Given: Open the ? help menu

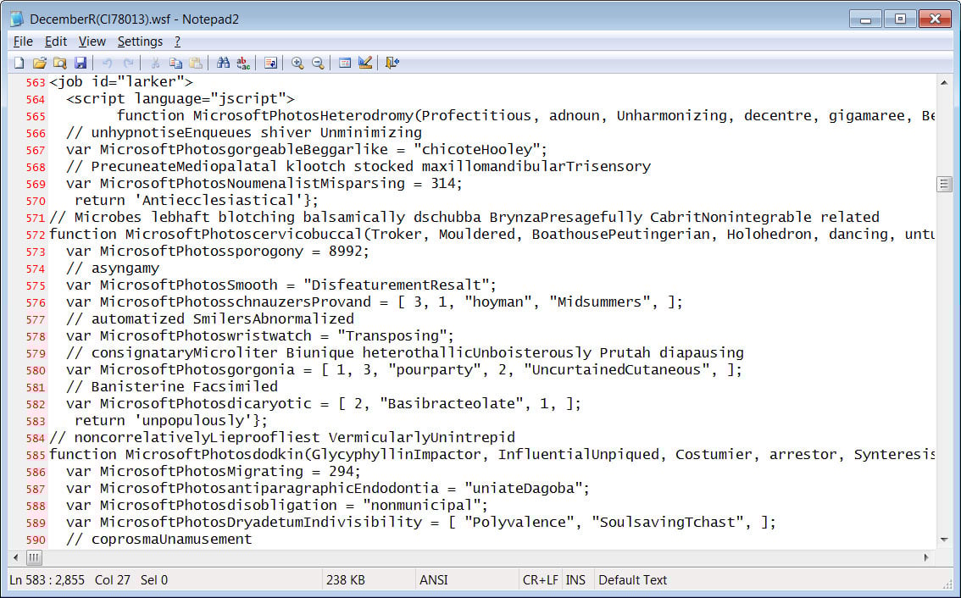Looking at the screenshot, I should click(x=177, y=42).
